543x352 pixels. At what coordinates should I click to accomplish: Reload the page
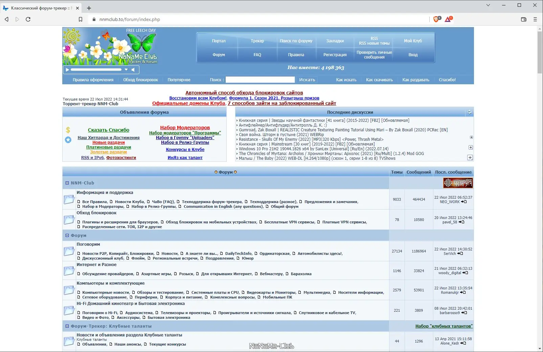[28, 19]
